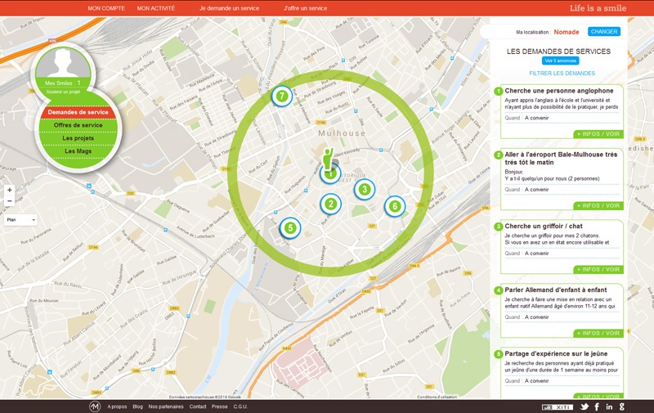Open title Partage d'expérience sur le jeûne
This screenshot has height=413, width=654.
[x=556, y=354]
